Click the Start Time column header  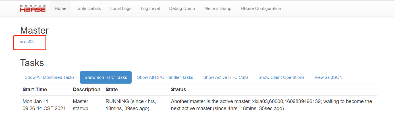coord(35,90)
